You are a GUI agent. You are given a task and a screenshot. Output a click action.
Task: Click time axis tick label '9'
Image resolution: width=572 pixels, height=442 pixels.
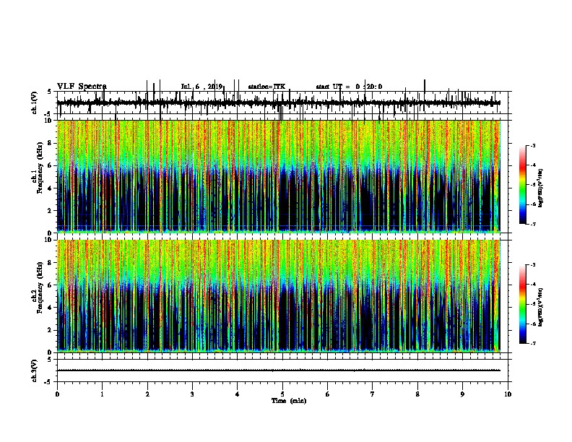(462, 394)
